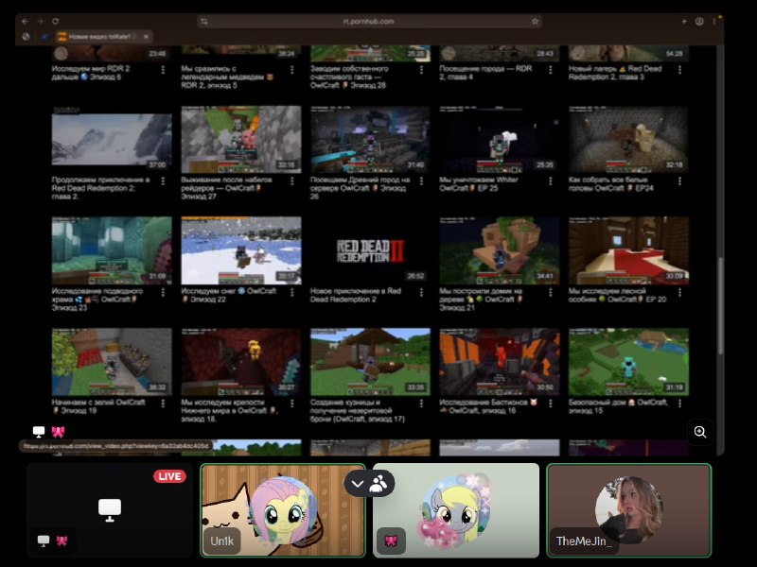Open the Исследуем снег OwlCraft Эпизод 22 link
The width and height of the screenshot is (757, 567).
coord(228,295)
